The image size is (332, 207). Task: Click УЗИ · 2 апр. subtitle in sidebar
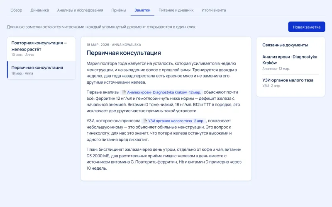[271, 86]
